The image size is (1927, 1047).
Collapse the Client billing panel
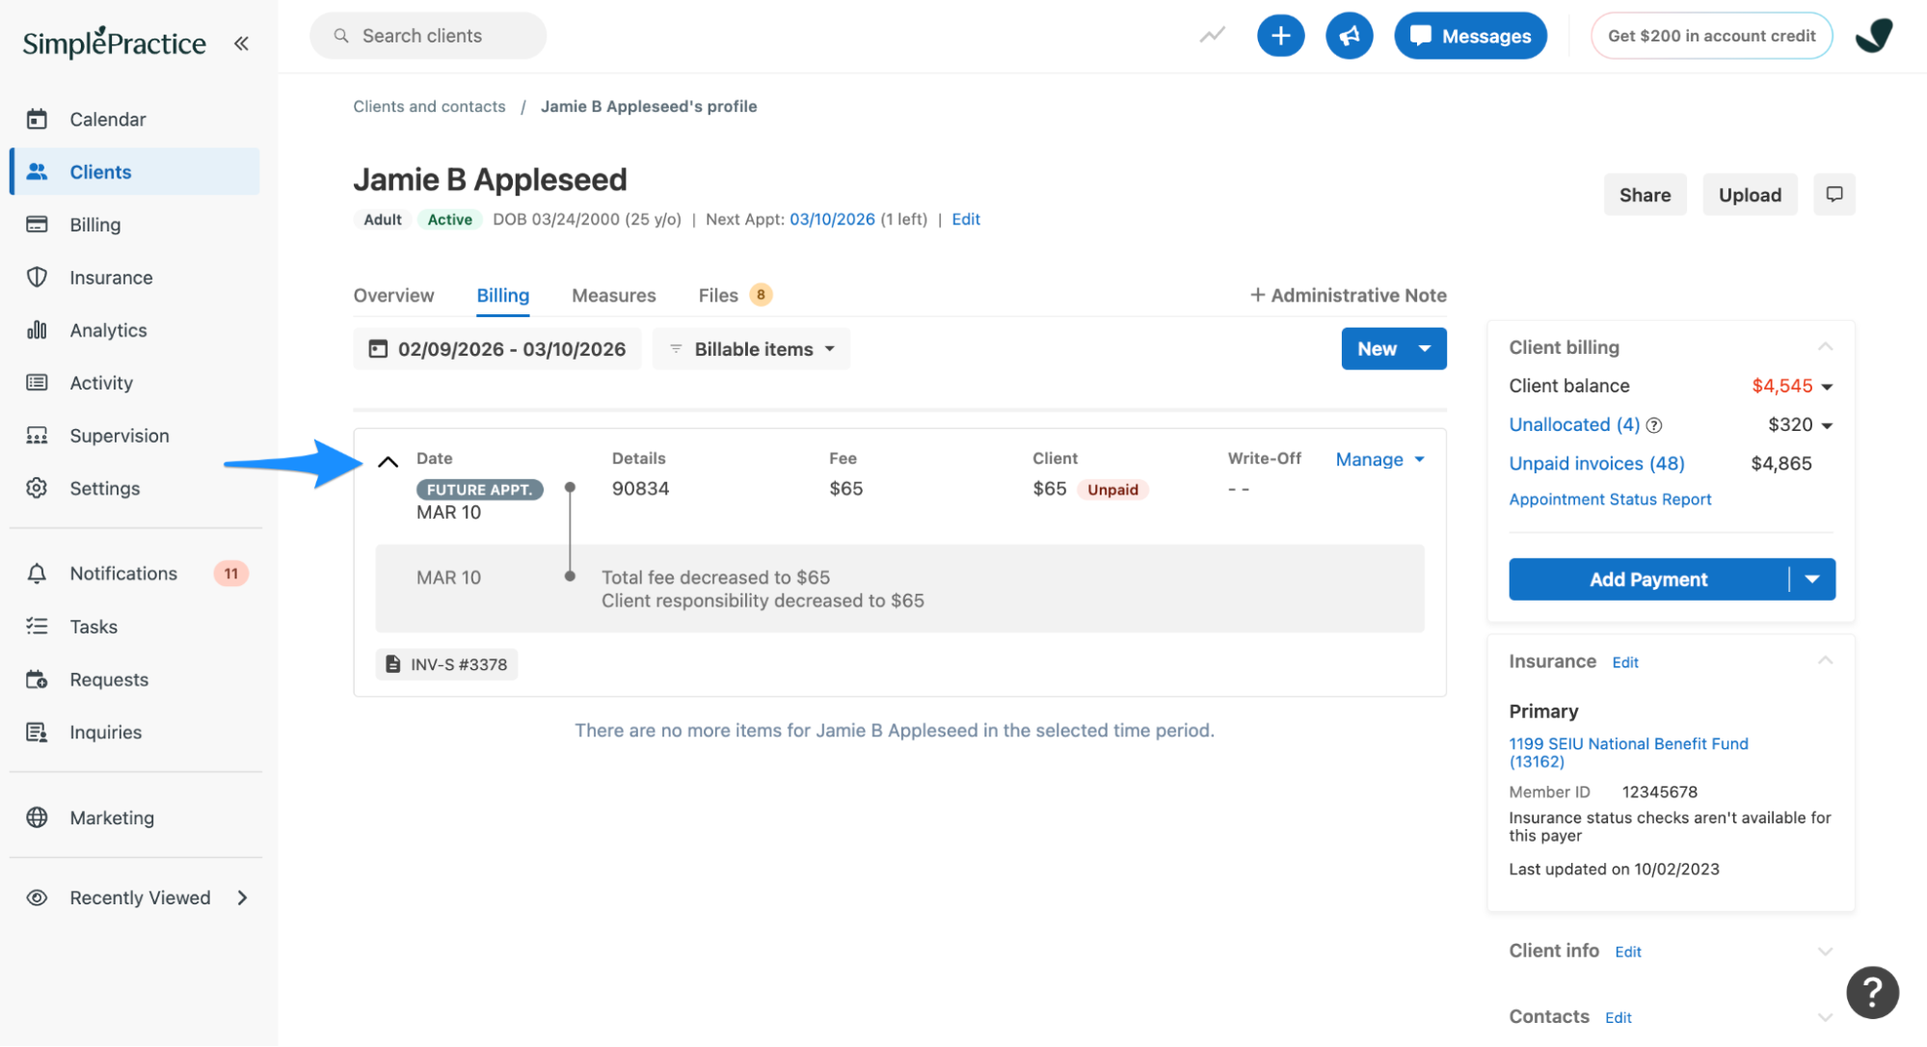tap(1825, 347)
